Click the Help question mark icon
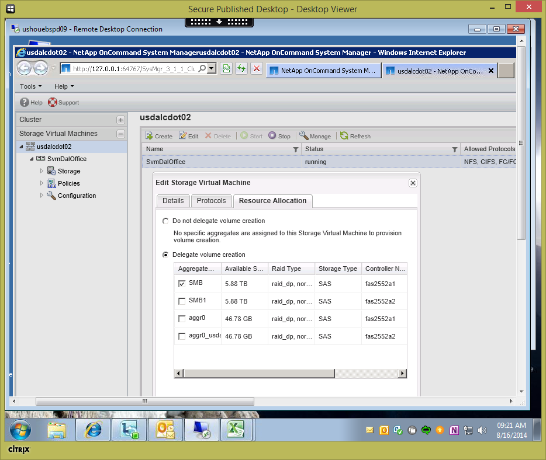The image size is (546, 460). point(25,103)
